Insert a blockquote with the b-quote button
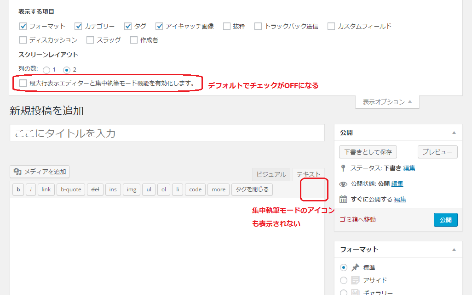The width and height of the screenshot is (472, 295). click(x=70, y=189)
